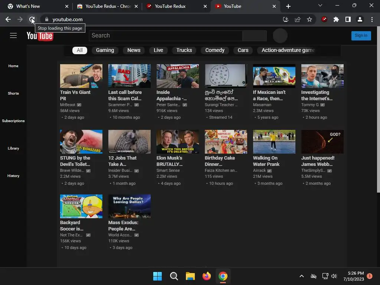Open Windows Search from taskbar

[174, 276]
